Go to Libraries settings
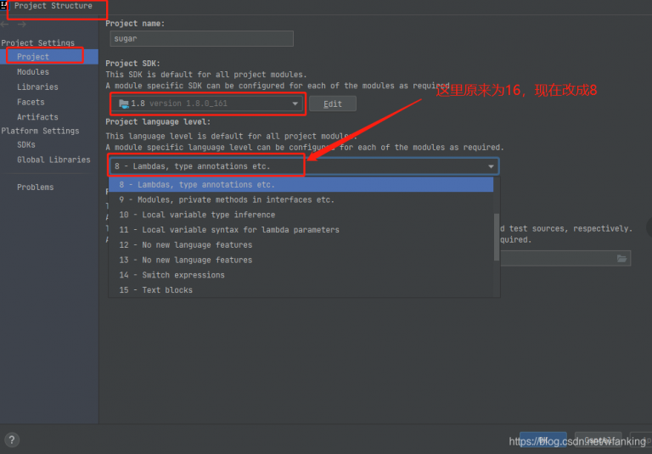 pyautogui.click(x=37, y=87)
